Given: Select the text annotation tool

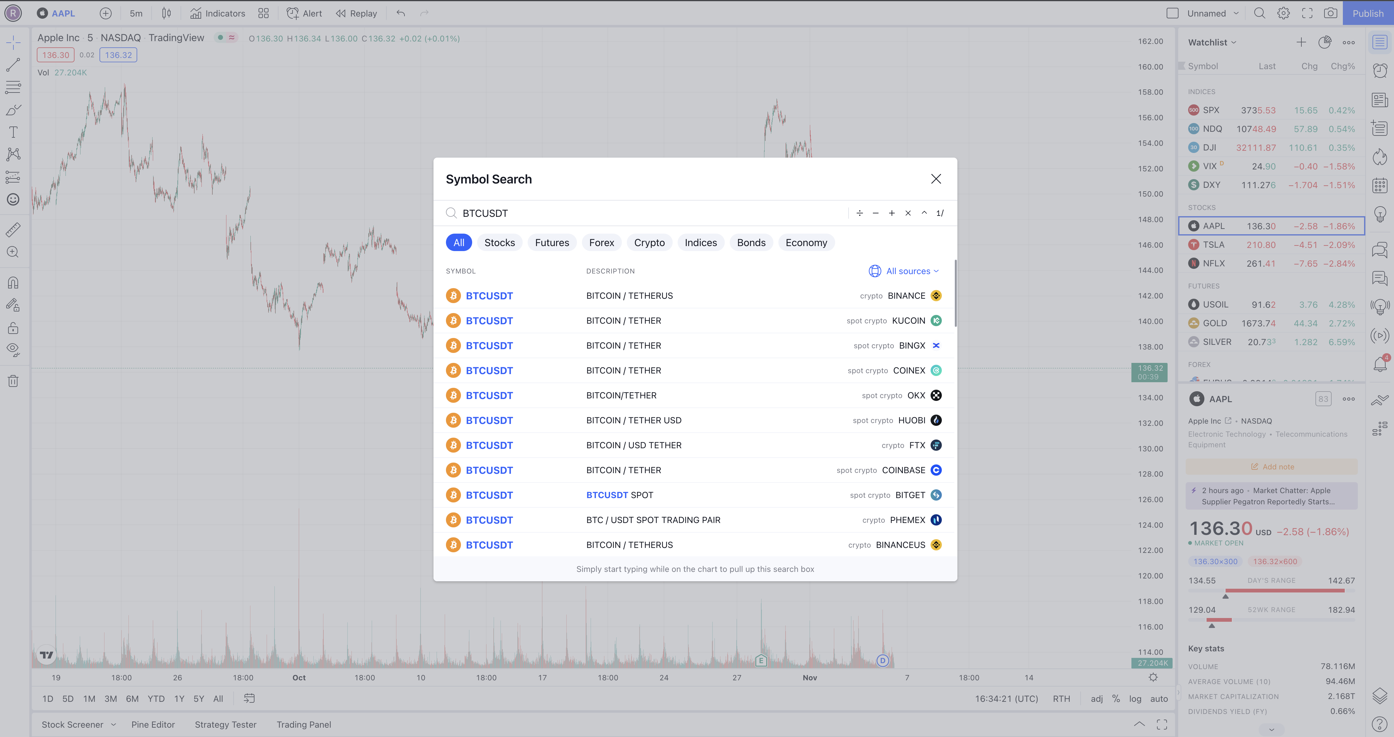Looking at the screenshot, I should [13, 132].
